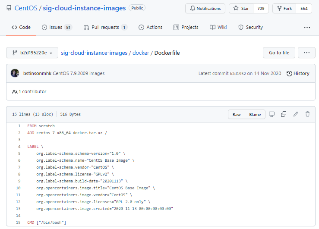Open the Pull requests tab

click(x=106, y=27)
